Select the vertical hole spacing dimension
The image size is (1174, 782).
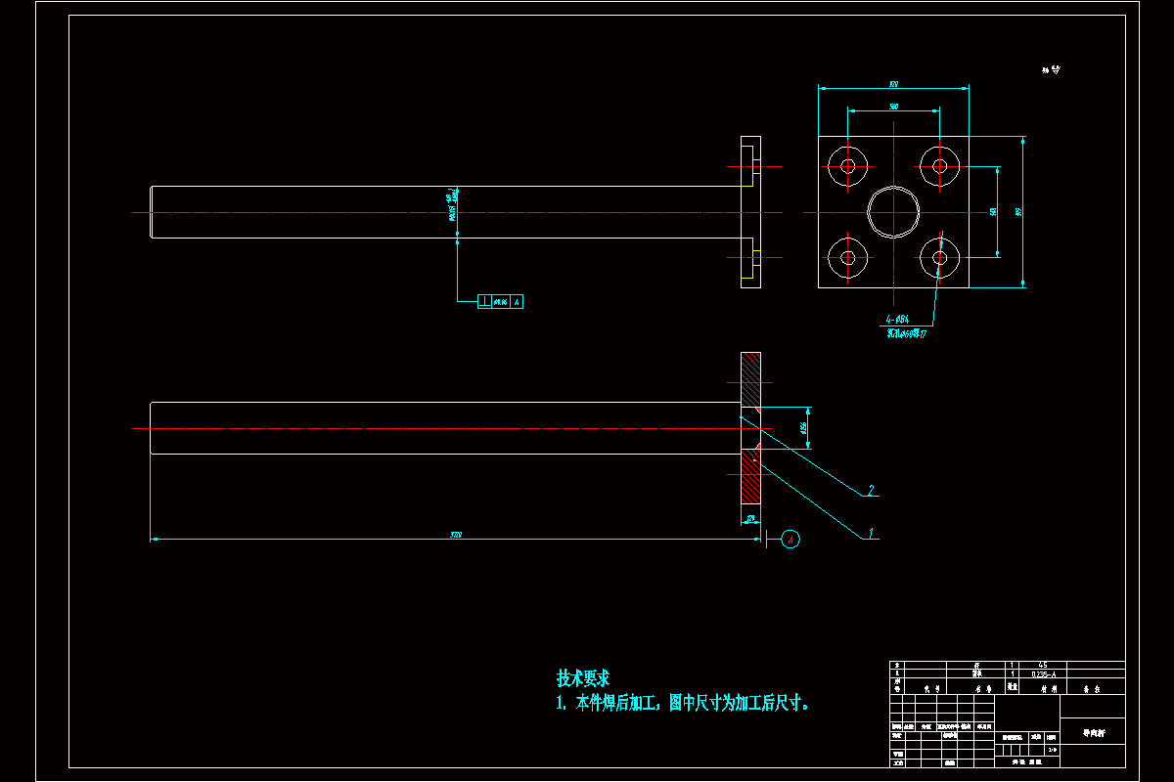pos(993,211)
